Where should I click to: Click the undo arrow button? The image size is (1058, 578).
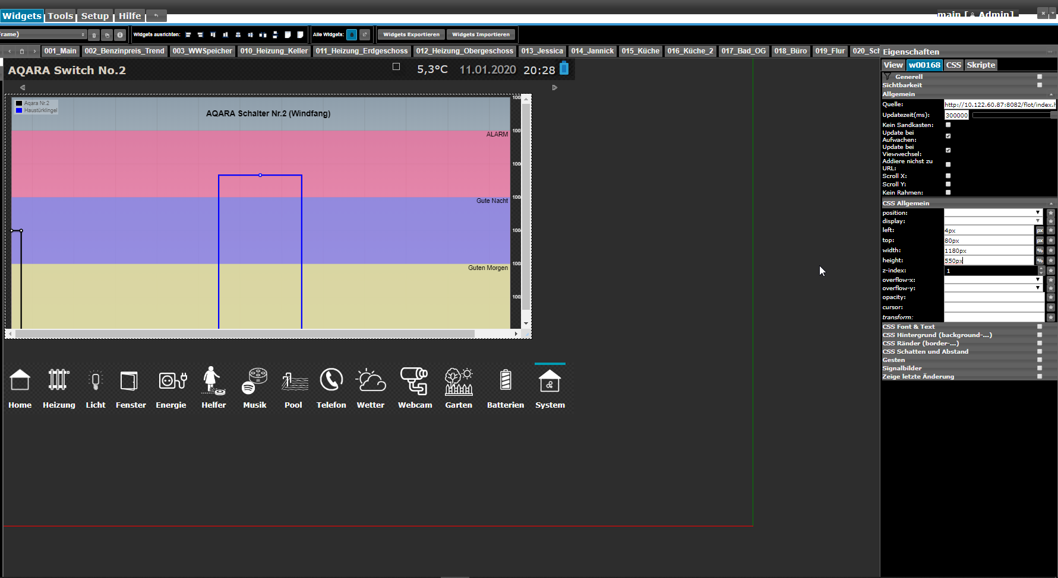point(156,16)
